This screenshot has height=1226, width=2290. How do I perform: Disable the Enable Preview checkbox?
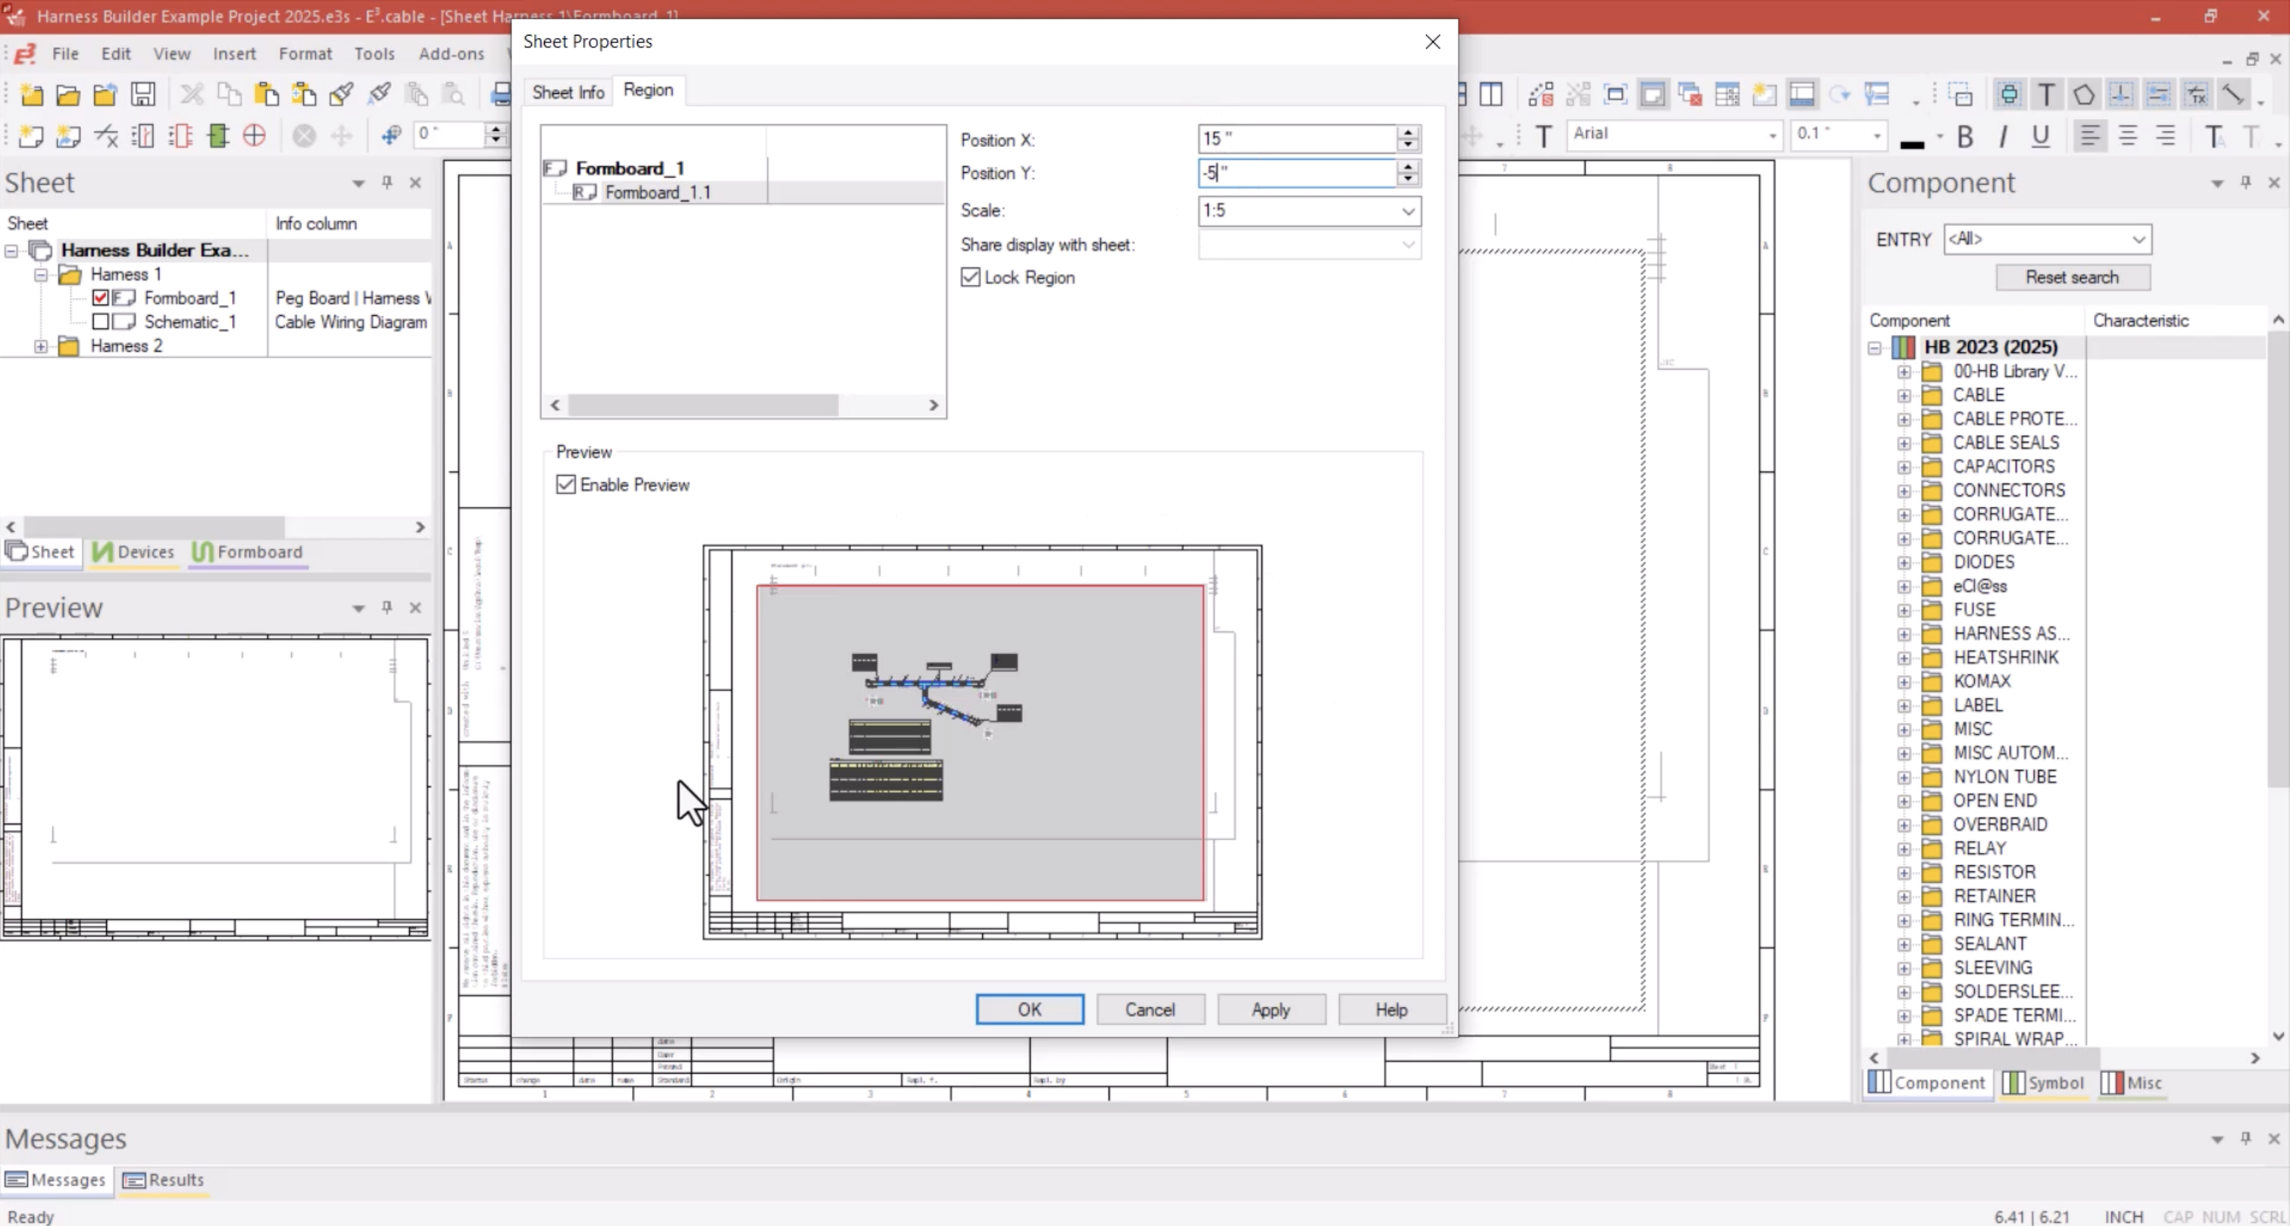click(x=566, y=484)
